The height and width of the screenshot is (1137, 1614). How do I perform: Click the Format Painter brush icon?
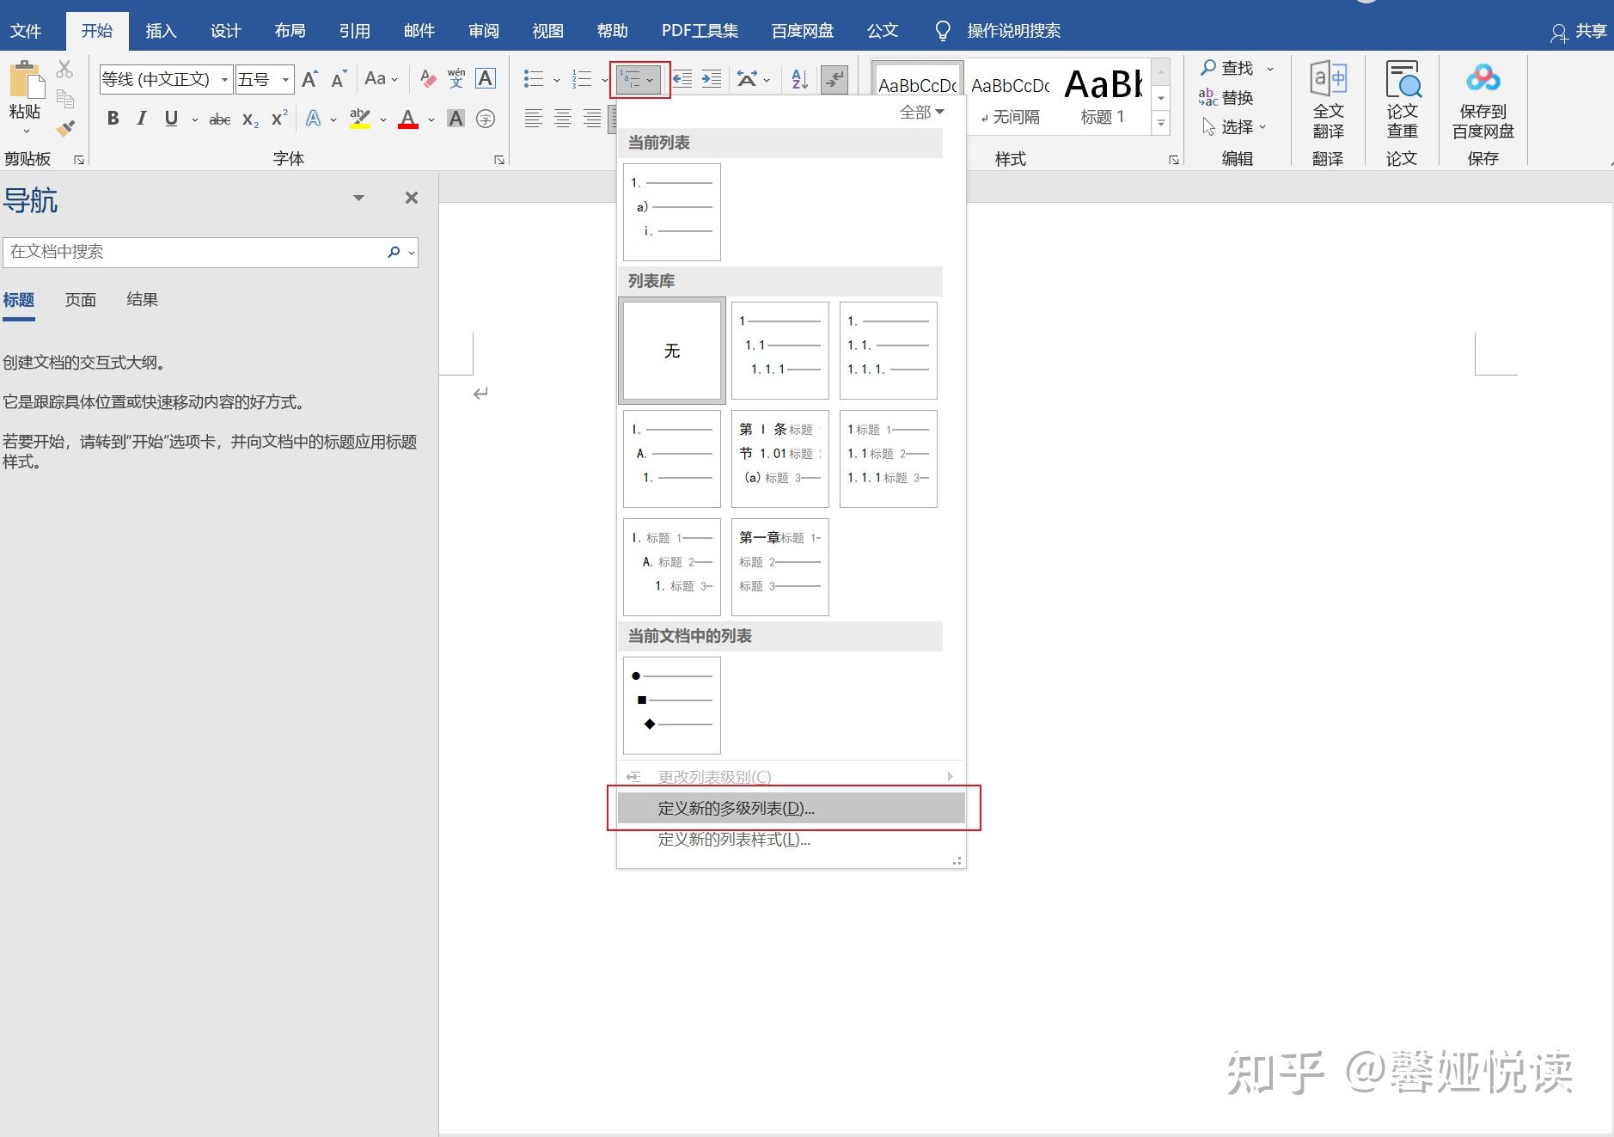click(64, 129)
